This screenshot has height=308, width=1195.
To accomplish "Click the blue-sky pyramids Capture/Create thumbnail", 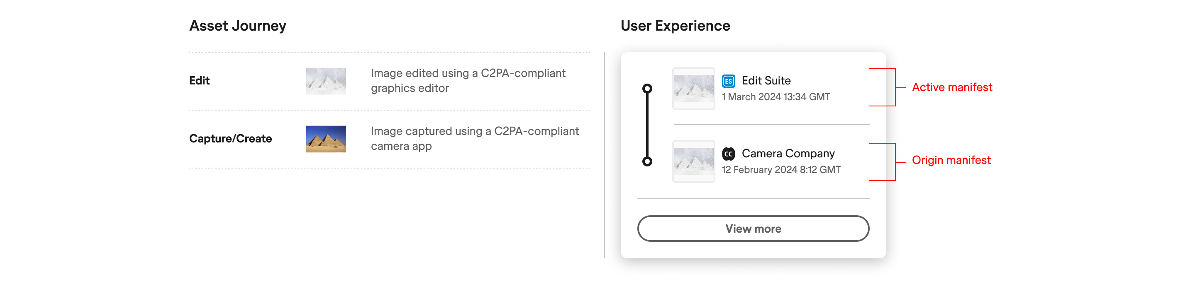I will point(326,139).
